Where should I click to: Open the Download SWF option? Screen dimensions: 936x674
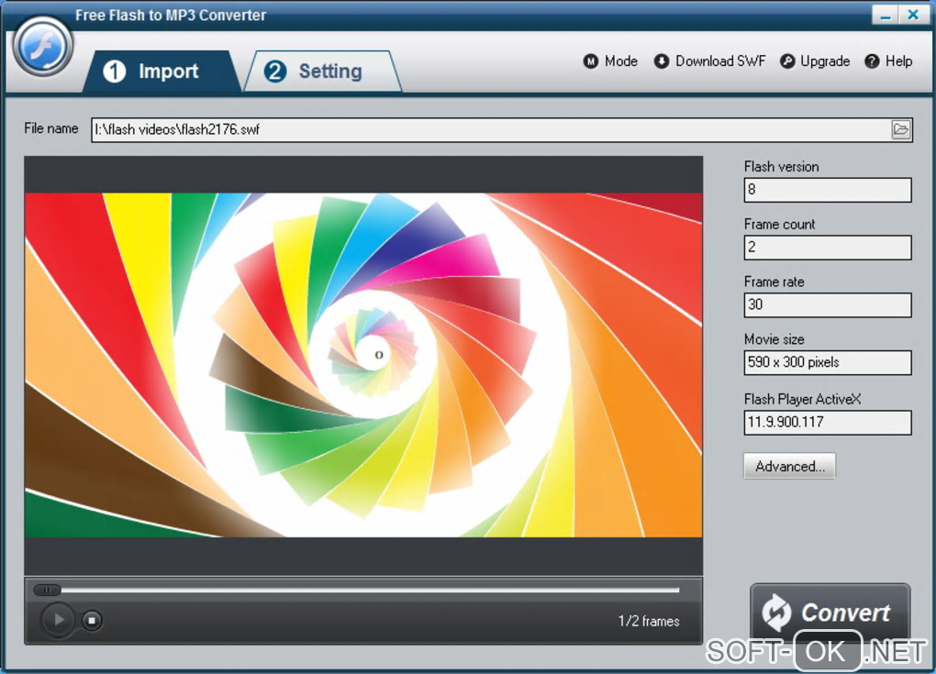709,61
